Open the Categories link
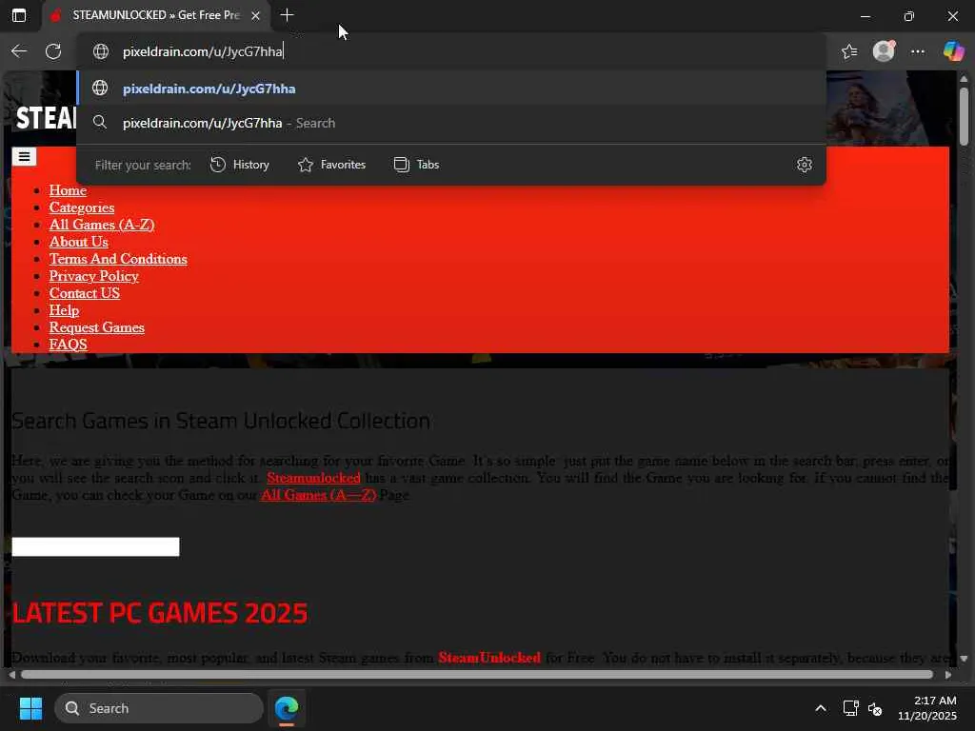This screenshot has width=975, height=731. click(x=82, y=207)
